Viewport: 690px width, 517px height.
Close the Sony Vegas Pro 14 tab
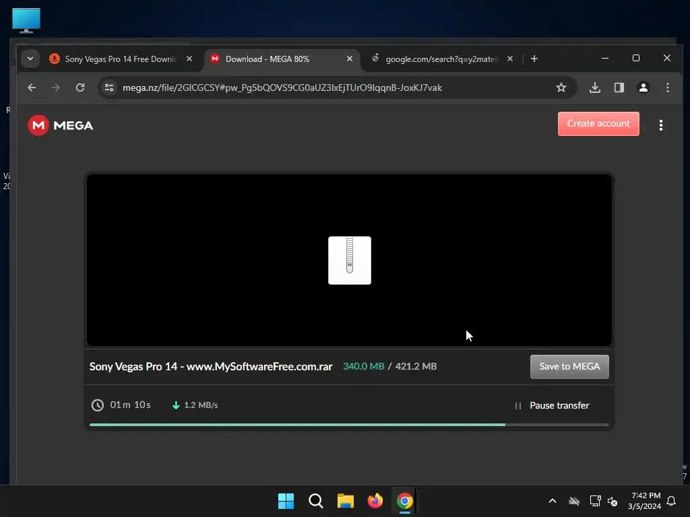pos(189,59)
